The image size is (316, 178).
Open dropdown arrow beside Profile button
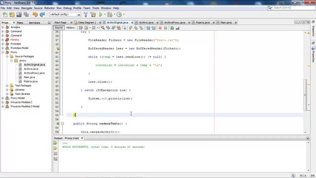[x=124, y=14]
